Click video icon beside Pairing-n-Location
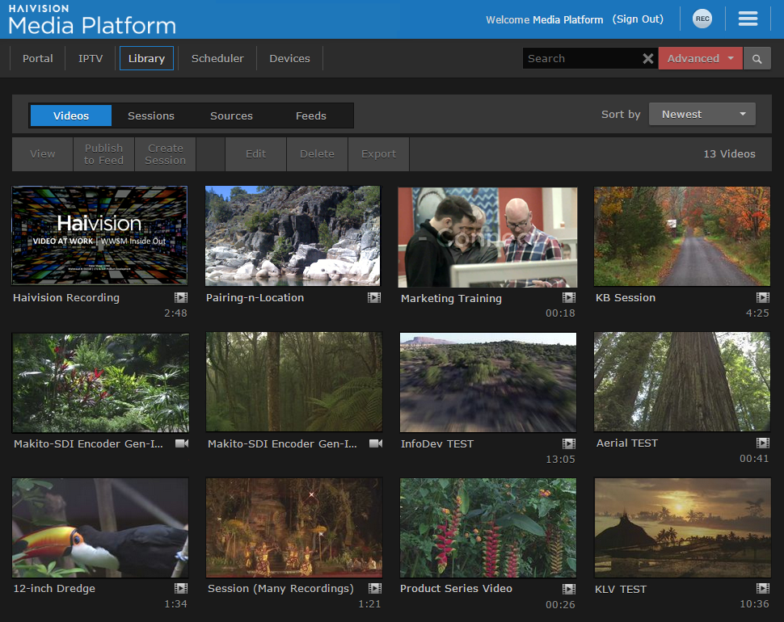 point(374,298)
